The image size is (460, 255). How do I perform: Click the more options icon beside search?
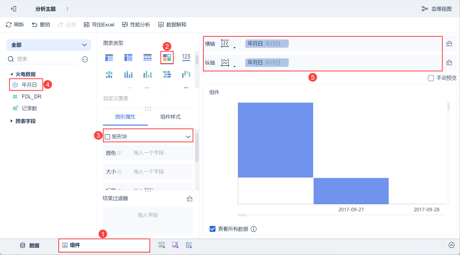pyautogui.click(x=85, y=59)
